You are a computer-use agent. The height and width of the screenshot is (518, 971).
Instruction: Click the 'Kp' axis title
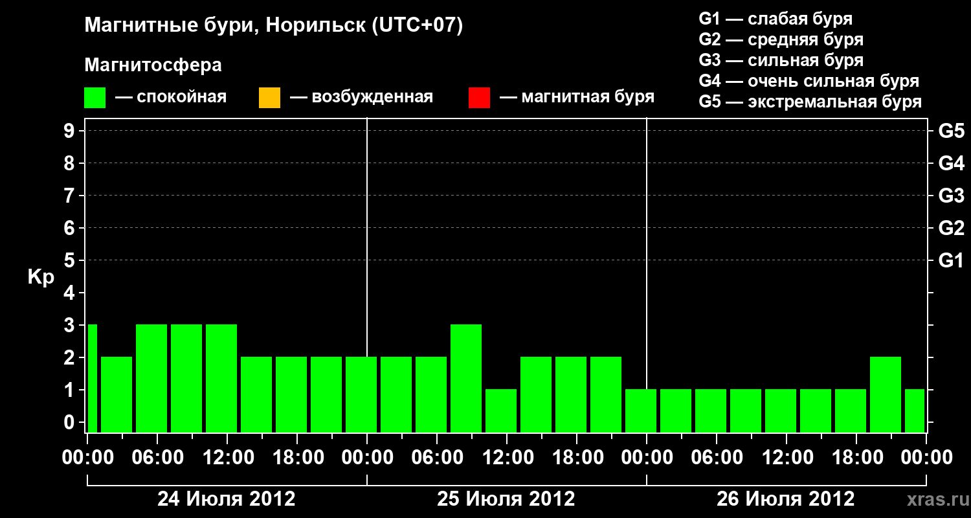pos(41,277)
